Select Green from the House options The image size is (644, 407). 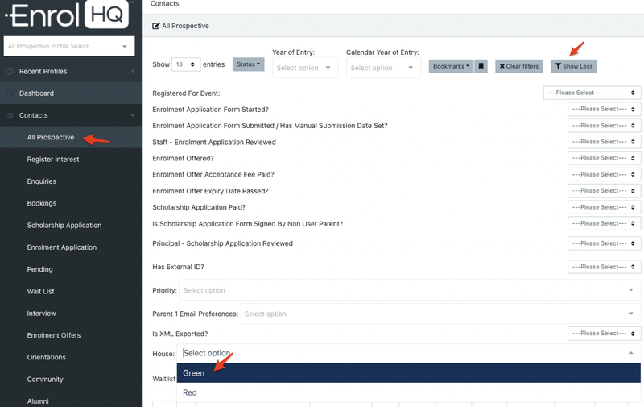193,373
